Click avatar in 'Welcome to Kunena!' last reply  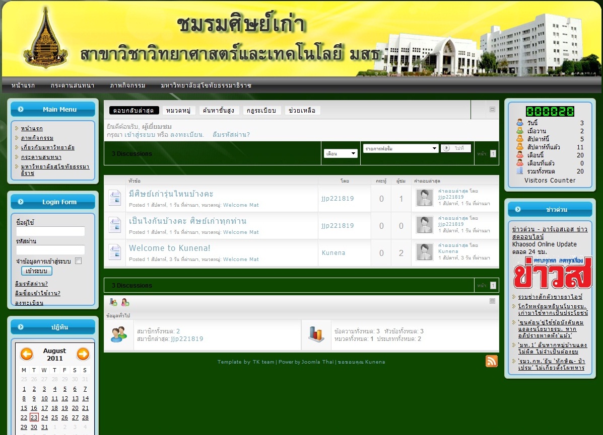click(x=425, y=252)
